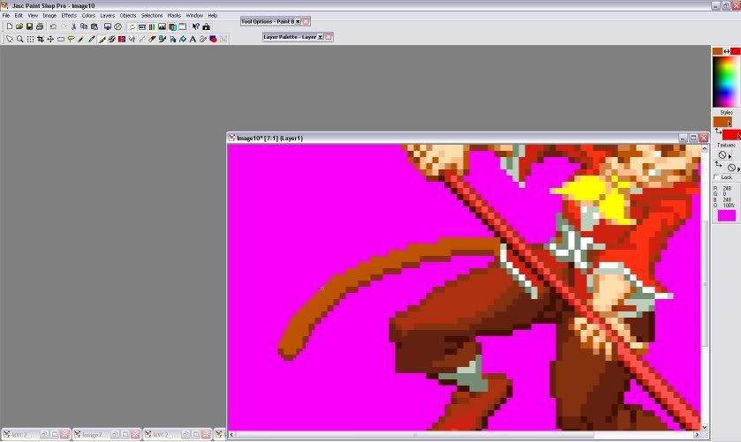Open the Image menu
The width and height of the screenshot is (741, 442).
[x=49, y=16]
